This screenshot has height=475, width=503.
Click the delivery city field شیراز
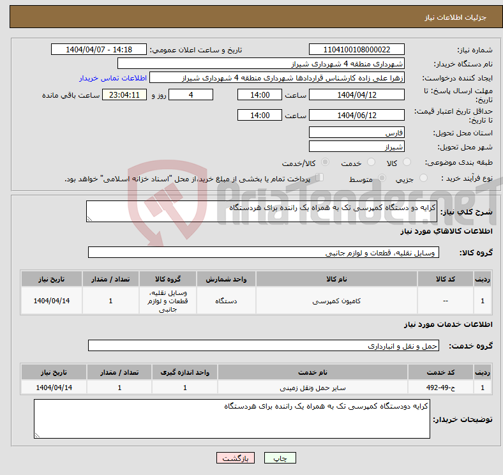(x=357, y=146)
